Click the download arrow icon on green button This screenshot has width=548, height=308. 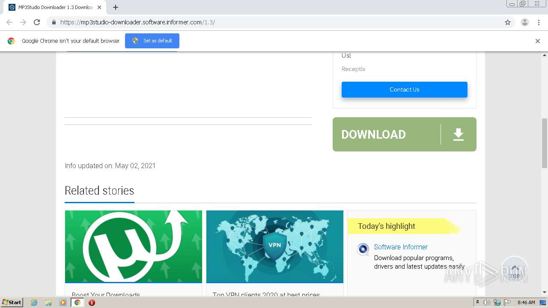(459, 134)
